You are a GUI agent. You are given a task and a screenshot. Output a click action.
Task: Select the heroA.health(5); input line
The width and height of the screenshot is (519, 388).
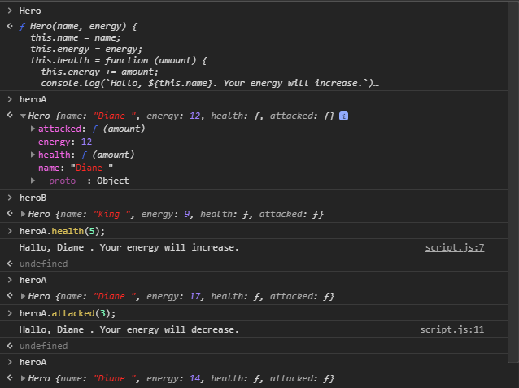coord(62,231)
